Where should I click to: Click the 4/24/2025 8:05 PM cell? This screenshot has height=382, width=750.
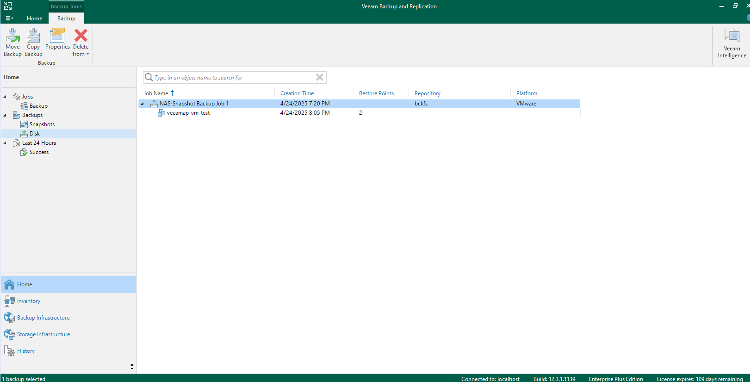tap(305, 113)
